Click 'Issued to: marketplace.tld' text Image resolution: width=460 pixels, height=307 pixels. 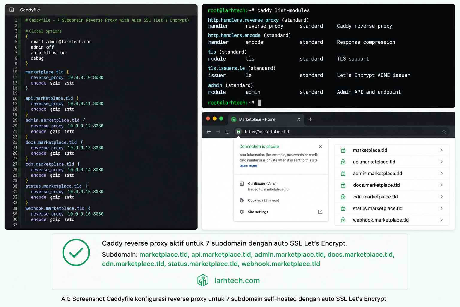click(x=268, y=189)
